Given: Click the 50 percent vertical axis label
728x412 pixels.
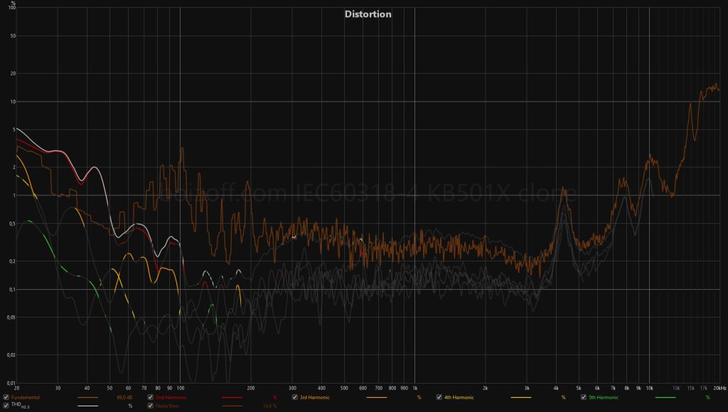Looking at the screenshot, I should pyautogui.click(x=13, y=36).
